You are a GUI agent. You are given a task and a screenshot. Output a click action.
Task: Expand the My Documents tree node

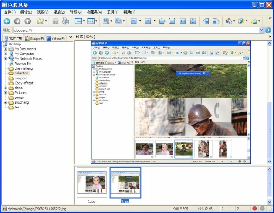pos(5,49)
